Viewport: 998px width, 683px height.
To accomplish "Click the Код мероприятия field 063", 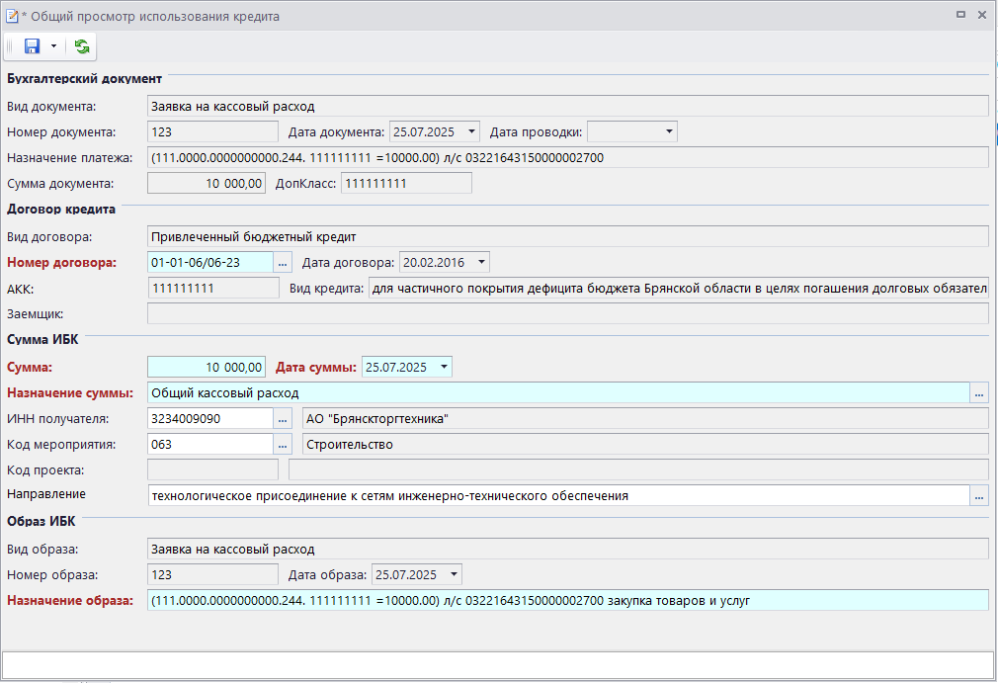I will [x=208, y=444].
